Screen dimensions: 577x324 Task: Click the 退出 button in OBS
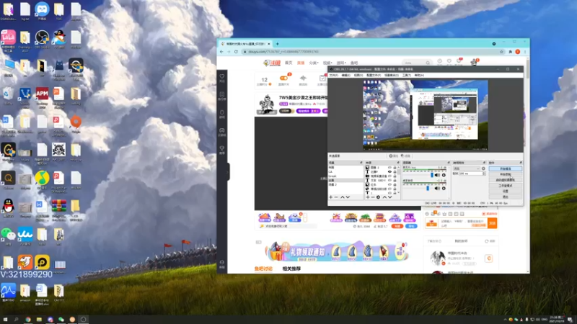pyautogui.click(x=506, y=197)
